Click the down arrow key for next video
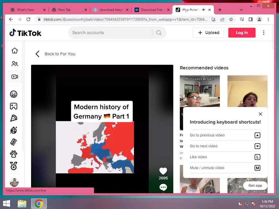 coord(257,146)
